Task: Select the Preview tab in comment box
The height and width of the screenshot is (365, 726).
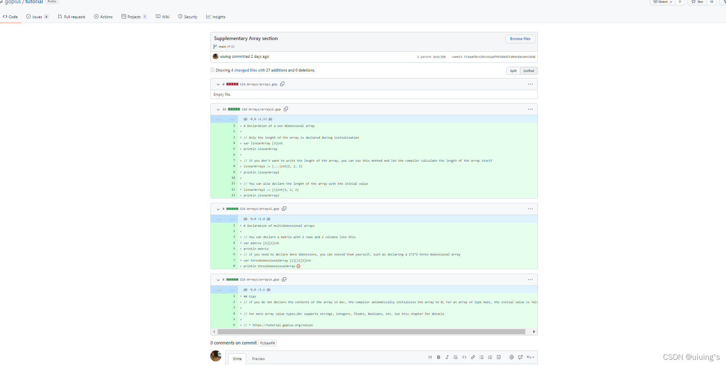Action: tap(258, 359)
